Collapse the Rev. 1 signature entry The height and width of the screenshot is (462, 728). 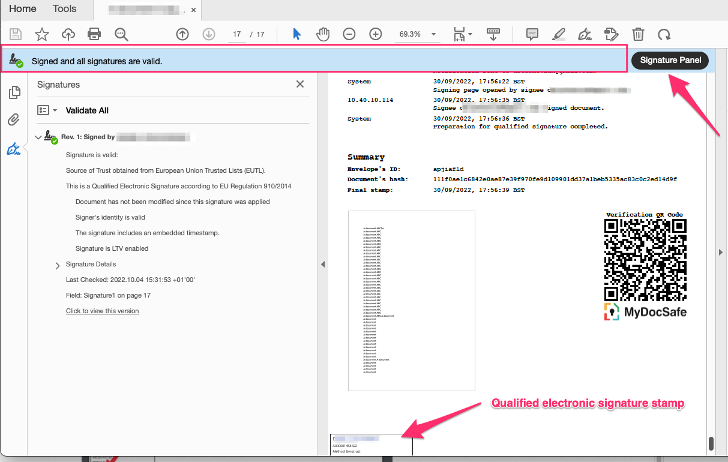(38, 137)
